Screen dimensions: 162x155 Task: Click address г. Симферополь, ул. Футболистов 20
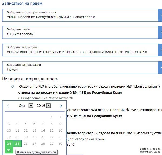tap(46, 98)
